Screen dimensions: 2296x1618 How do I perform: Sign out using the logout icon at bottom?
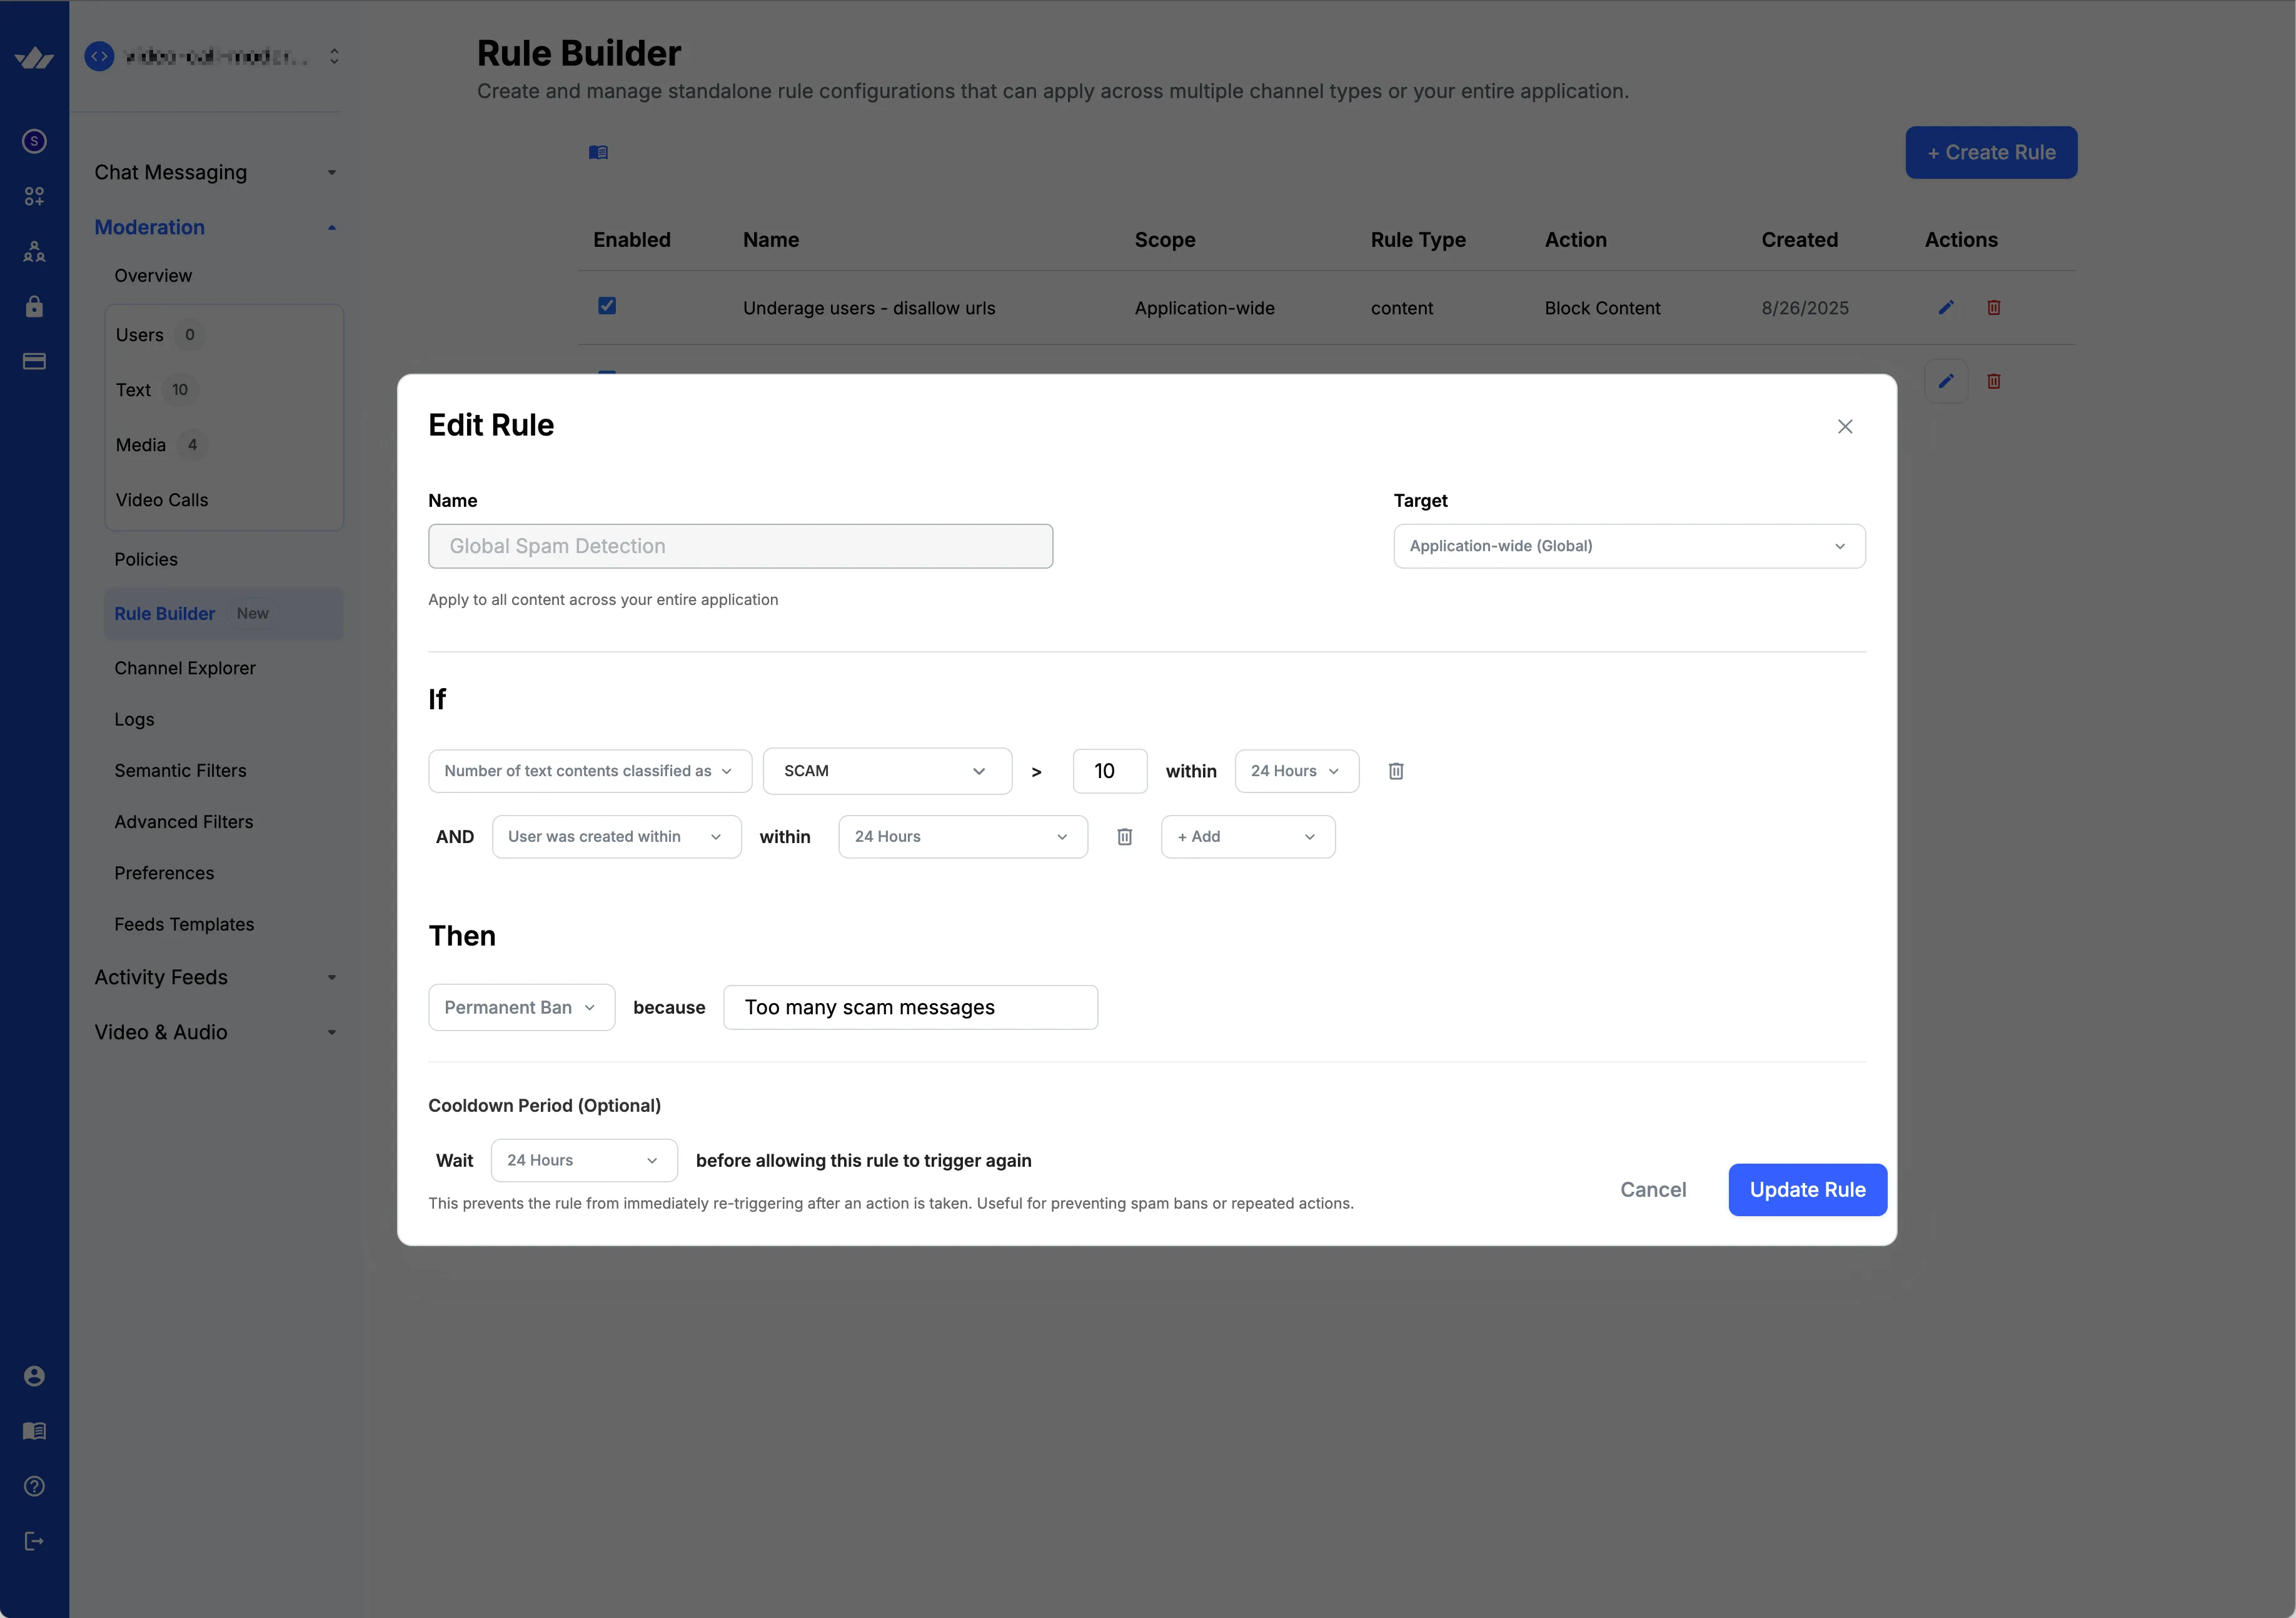pyautogui.click(x=34, y=1540)
